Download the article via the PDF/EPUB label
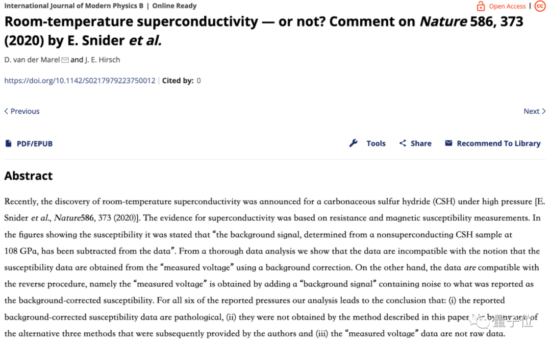The height and width of the screenshot is (345, 551). (35, 143)
